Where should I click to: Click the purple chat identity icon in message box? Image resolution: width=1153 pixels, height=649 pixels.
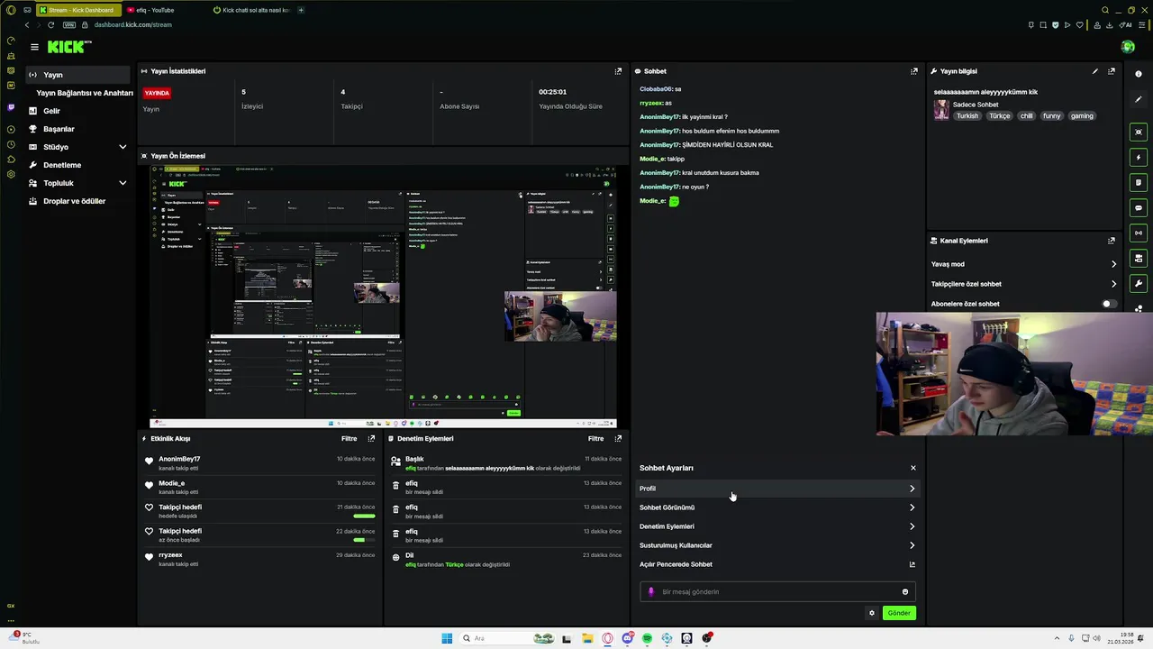[651, 592]
